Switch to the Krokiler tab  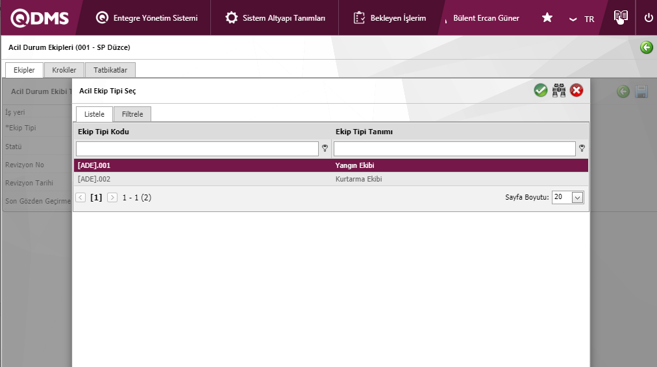[x=64, y=70]
